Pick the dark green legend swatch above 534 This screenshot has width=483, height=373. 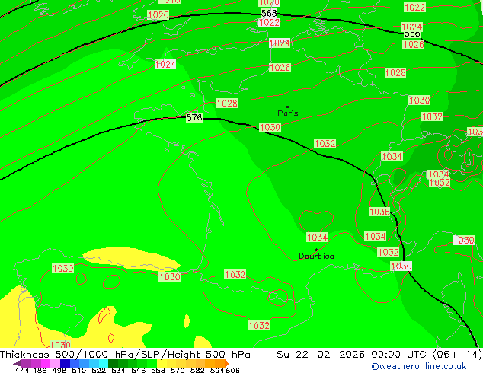point(113,363)
